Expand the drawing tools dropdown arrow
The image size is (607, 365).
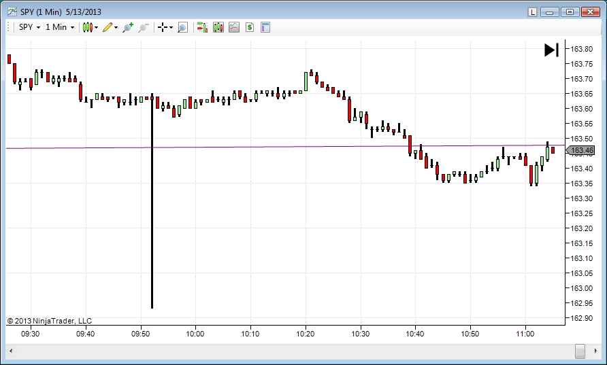click(116, 27)
